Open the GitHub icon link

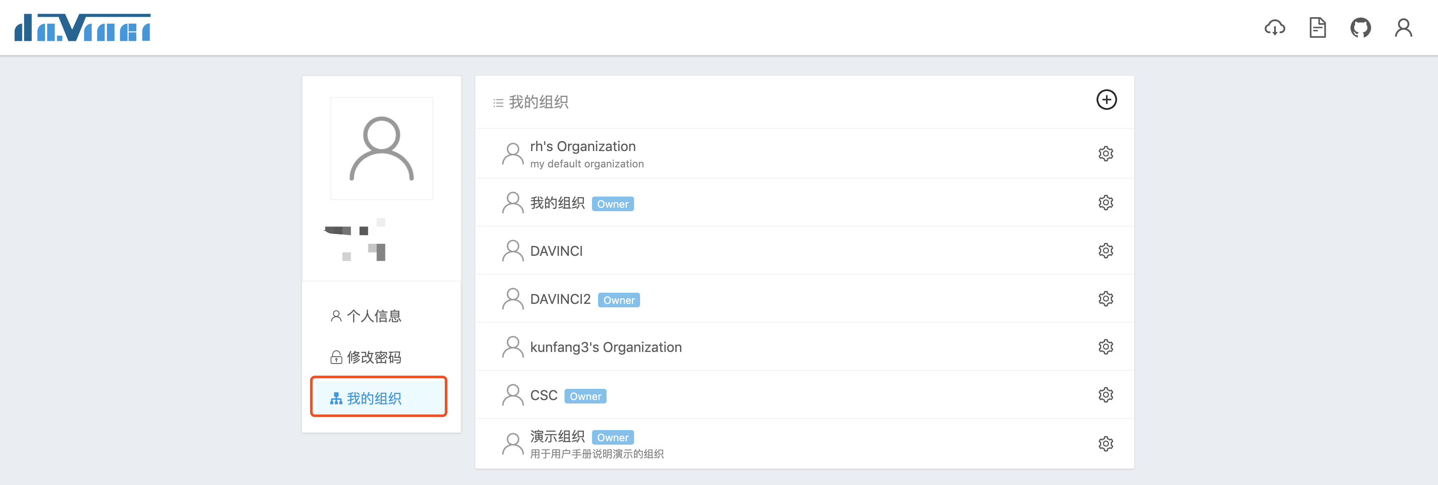[x=1360, y=27]
